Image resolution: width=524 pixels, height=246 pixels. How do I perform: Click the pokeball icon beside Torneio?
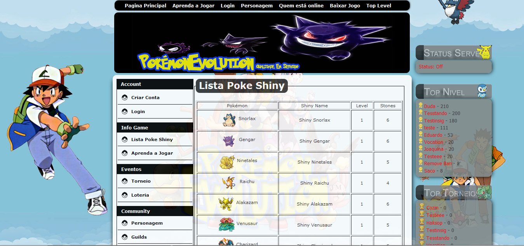(125, 181)
